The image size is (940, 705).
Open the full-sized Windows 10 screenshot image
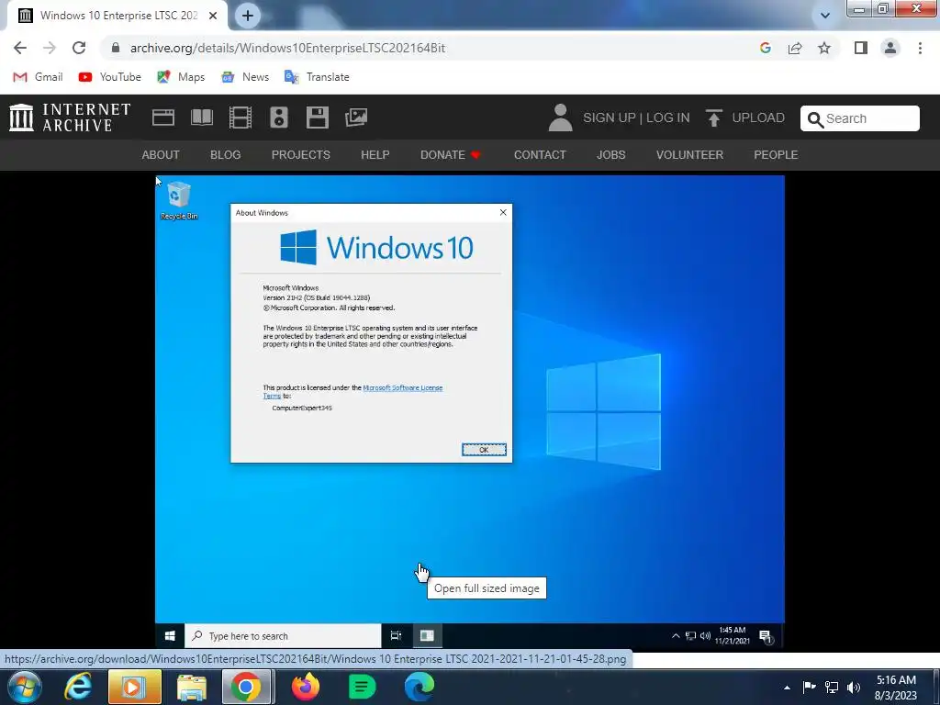pyautogui.click(x=470, y=412)
